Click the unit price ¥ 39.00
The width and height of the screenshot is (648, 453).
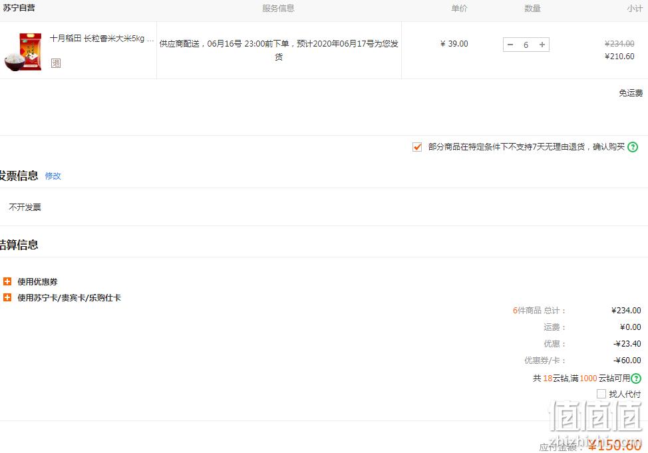454,44
